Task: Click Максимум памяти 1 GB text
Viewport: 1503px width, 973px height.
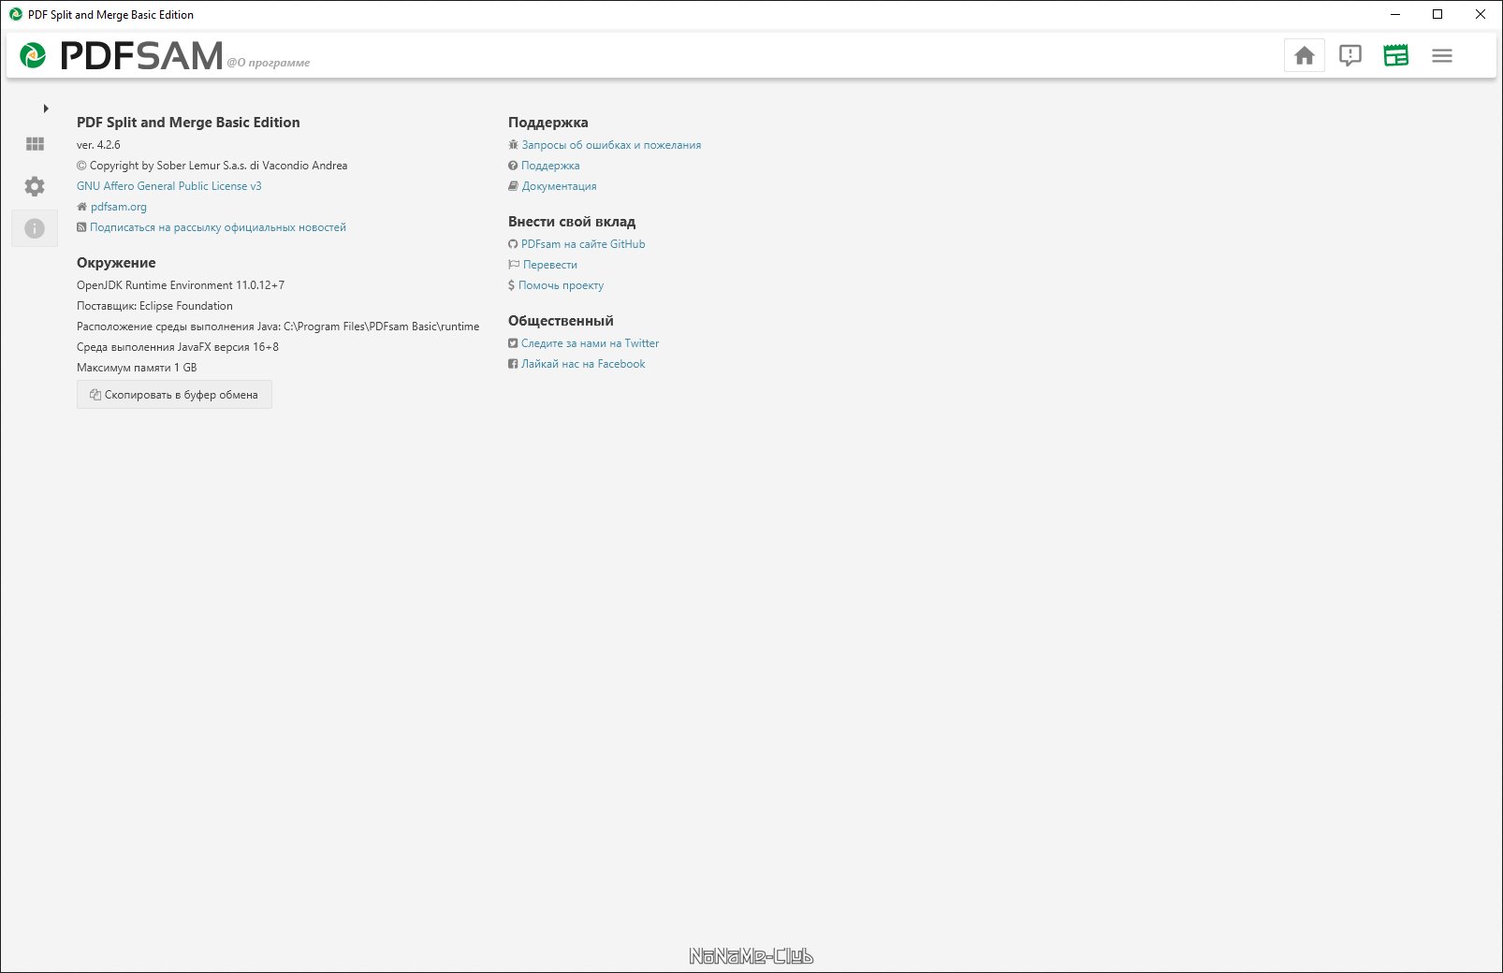Action: [x=137, y=368]
